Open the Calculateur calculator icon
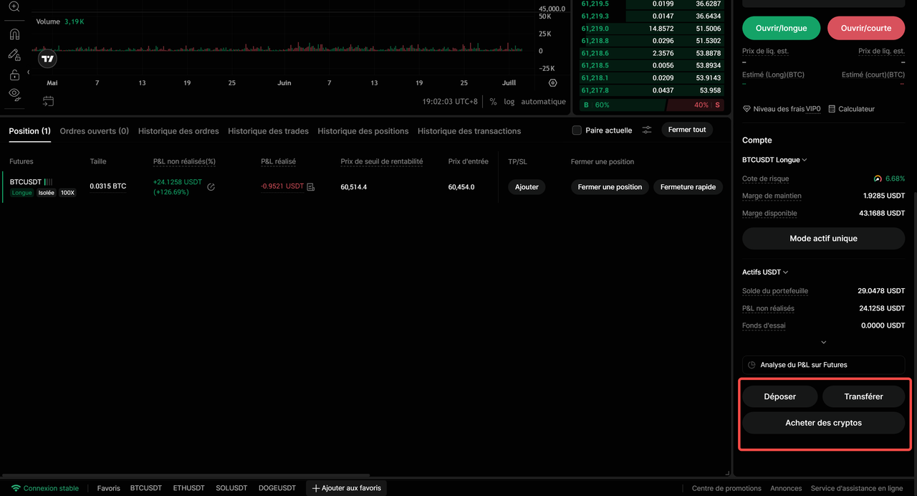Viewport: 917px width, 496px height. click(832, 109)
